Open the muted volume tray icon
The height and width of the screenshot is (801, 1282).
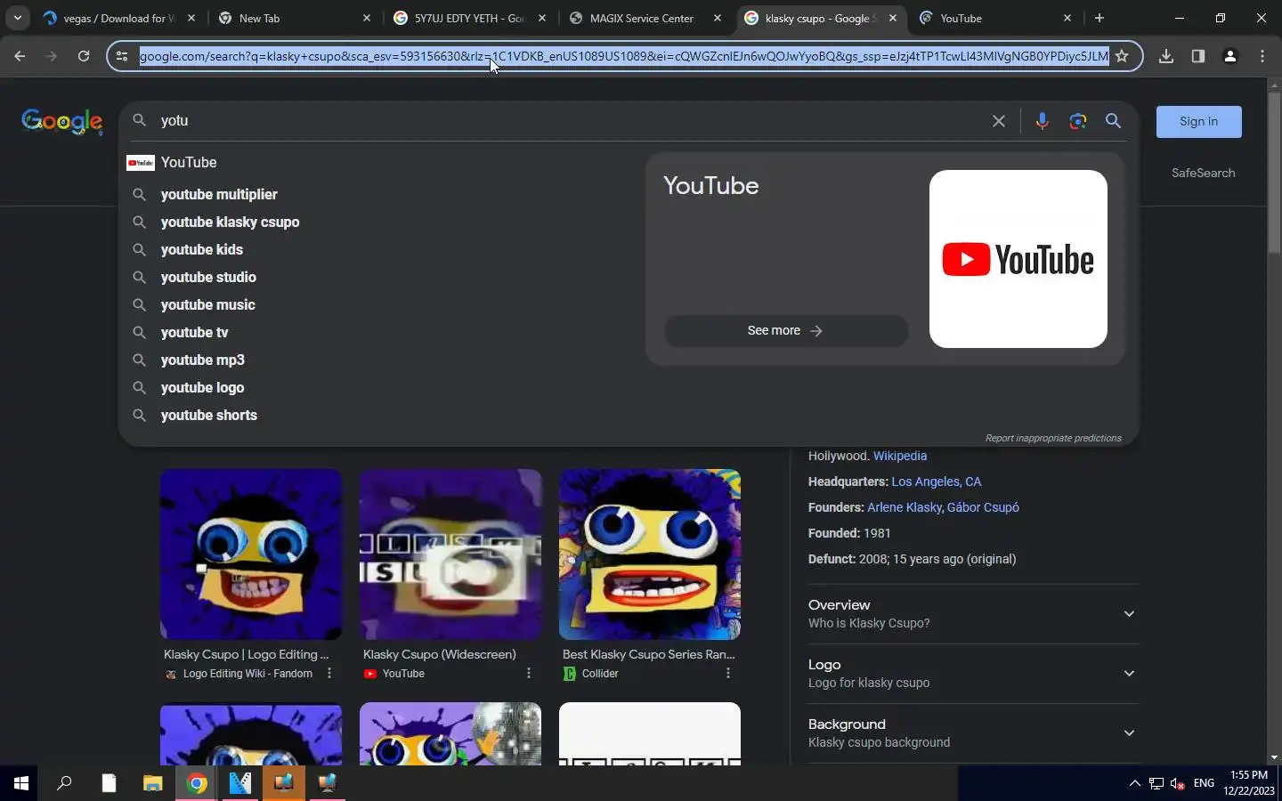pos(1178,783)
